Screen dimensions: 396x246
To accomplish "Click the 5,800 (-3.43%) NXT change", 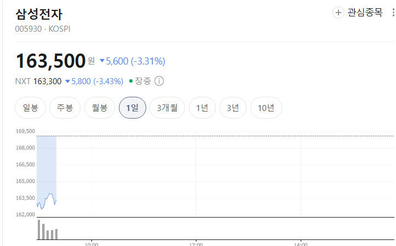I will [x=94, y=81].
